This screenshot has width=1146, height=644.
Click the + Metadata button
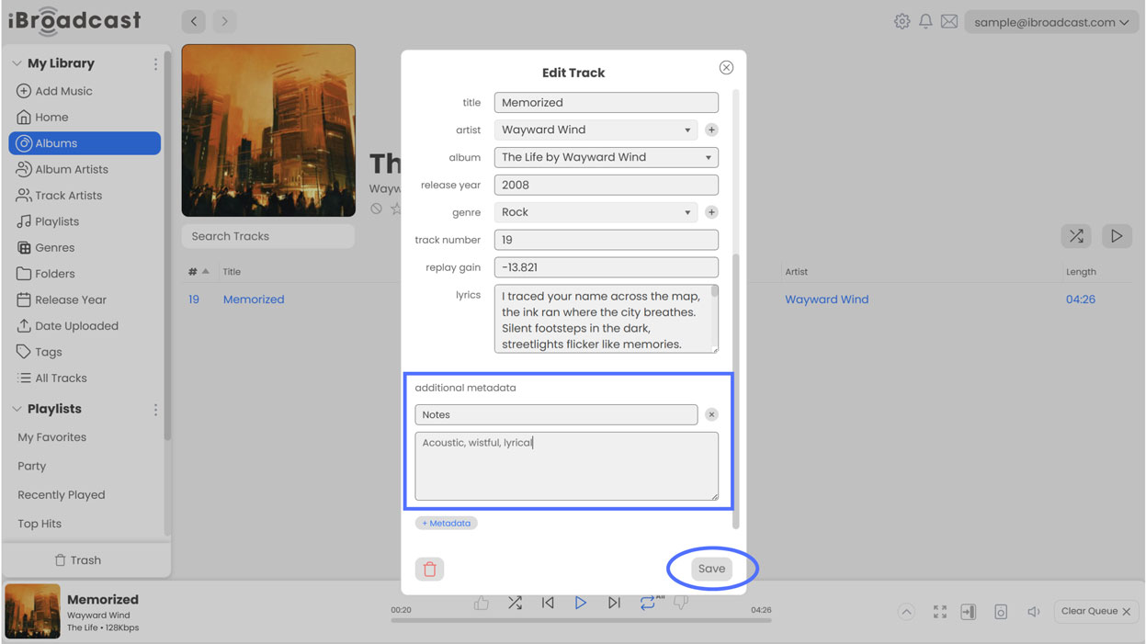(446, 524)
